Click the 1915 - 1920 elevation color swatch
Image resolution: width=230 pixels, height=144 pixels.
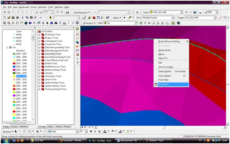tap(14, 76)
